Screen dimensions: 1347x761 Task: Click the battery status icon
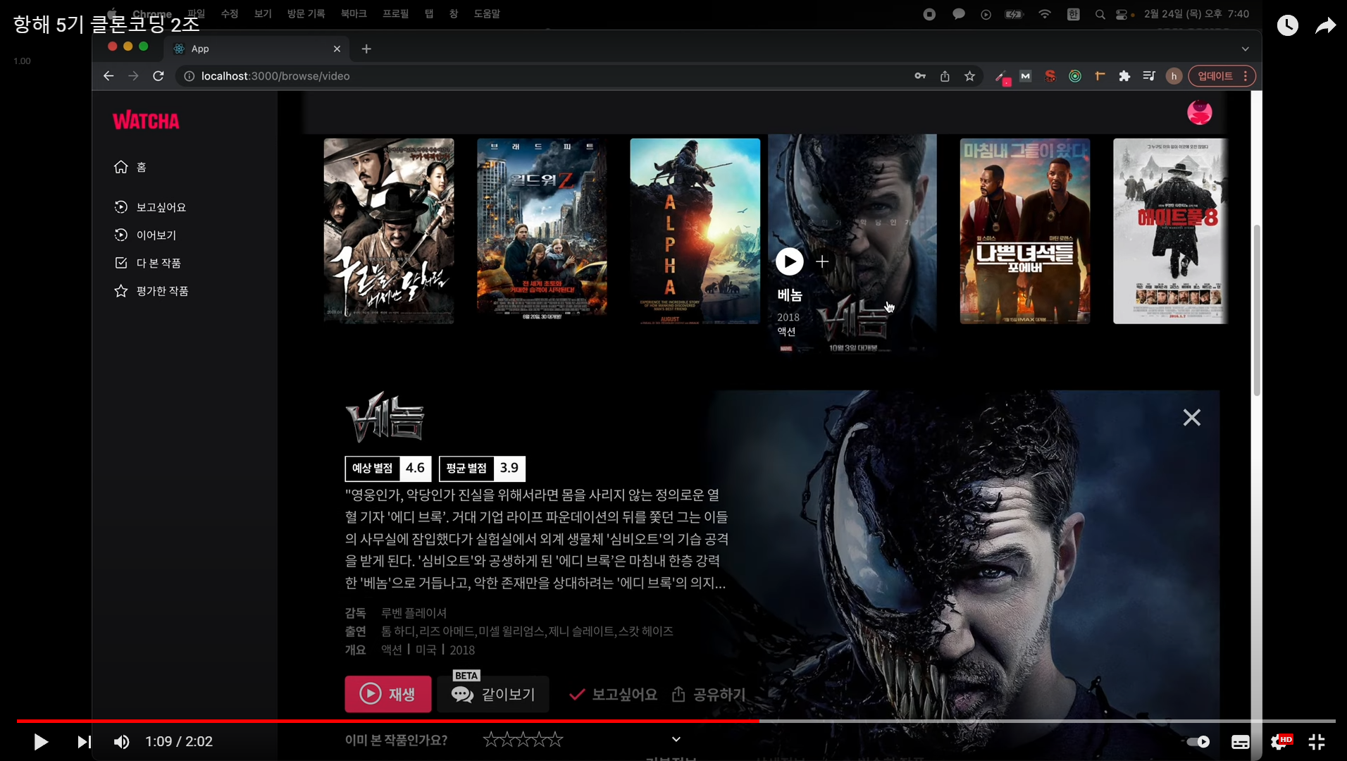coord(1014,14)
